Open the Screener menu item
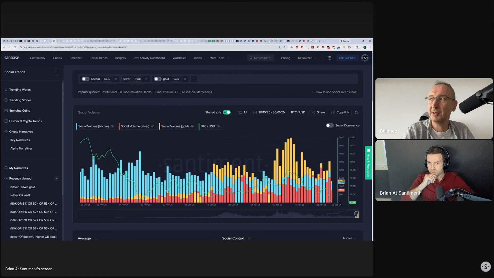The width and height of the screenshot is (494, 278). coord(76,58)
